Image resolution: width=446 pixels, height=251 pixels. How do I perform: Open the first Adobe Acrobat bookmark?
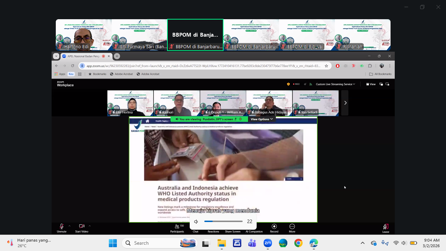pos(121,74)
